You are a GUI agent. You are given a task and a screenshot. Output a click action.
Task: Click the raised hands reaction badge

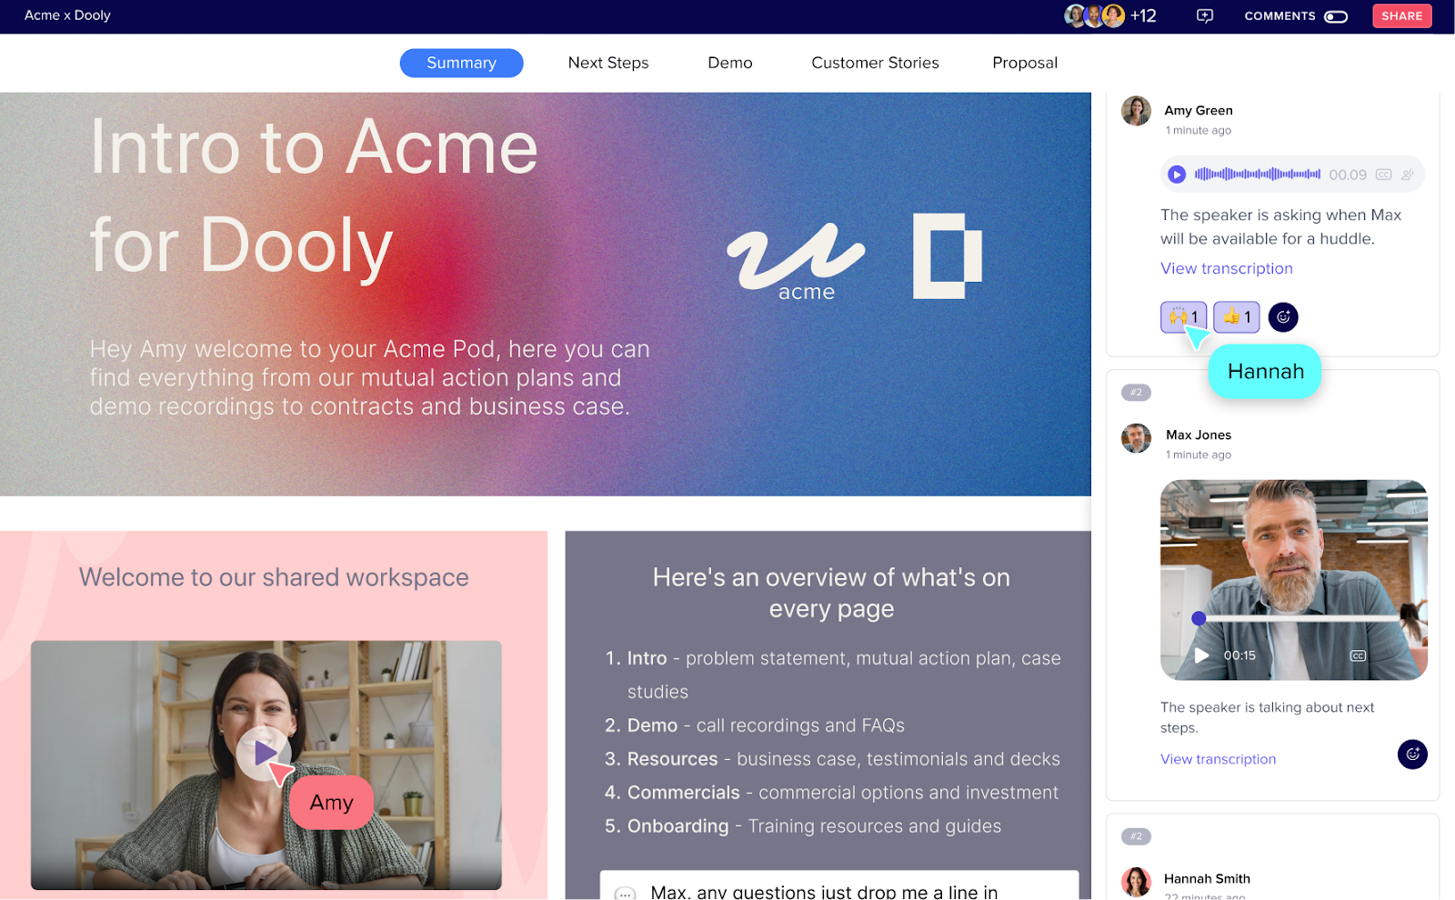point(1184,317)
